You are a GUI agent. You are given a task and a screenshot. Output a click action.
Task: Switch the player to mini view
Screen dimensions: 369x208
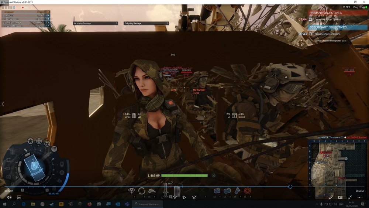340,197
